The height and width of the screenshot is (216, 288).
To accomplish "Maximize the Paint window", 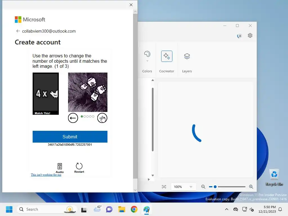I will click(x=237, y=26).
